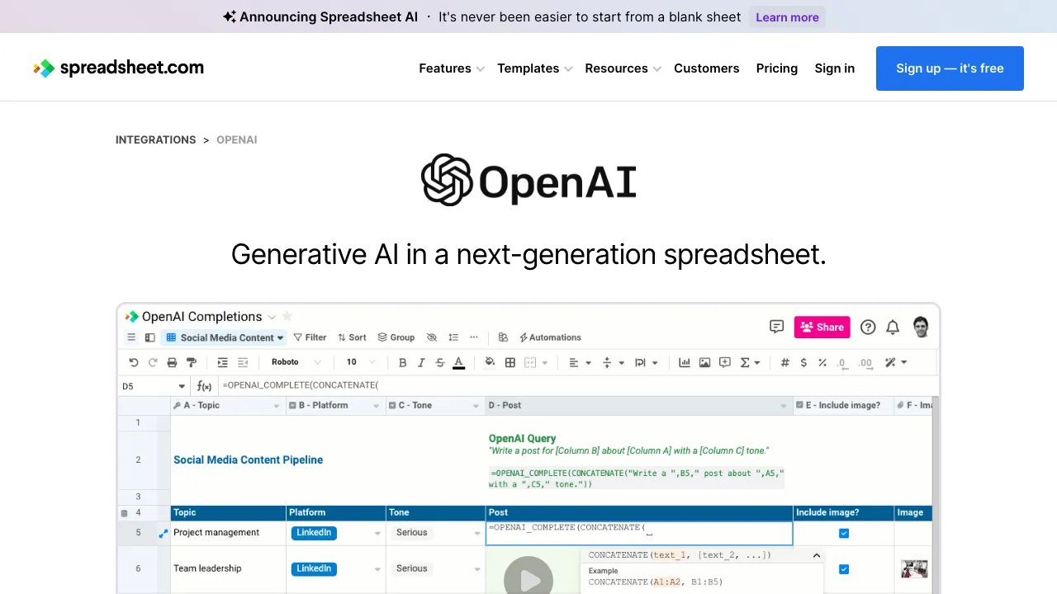This screenshot has width=1057, height=594.
Task: Click the Undo icon
Action: (x=133, y=362)
